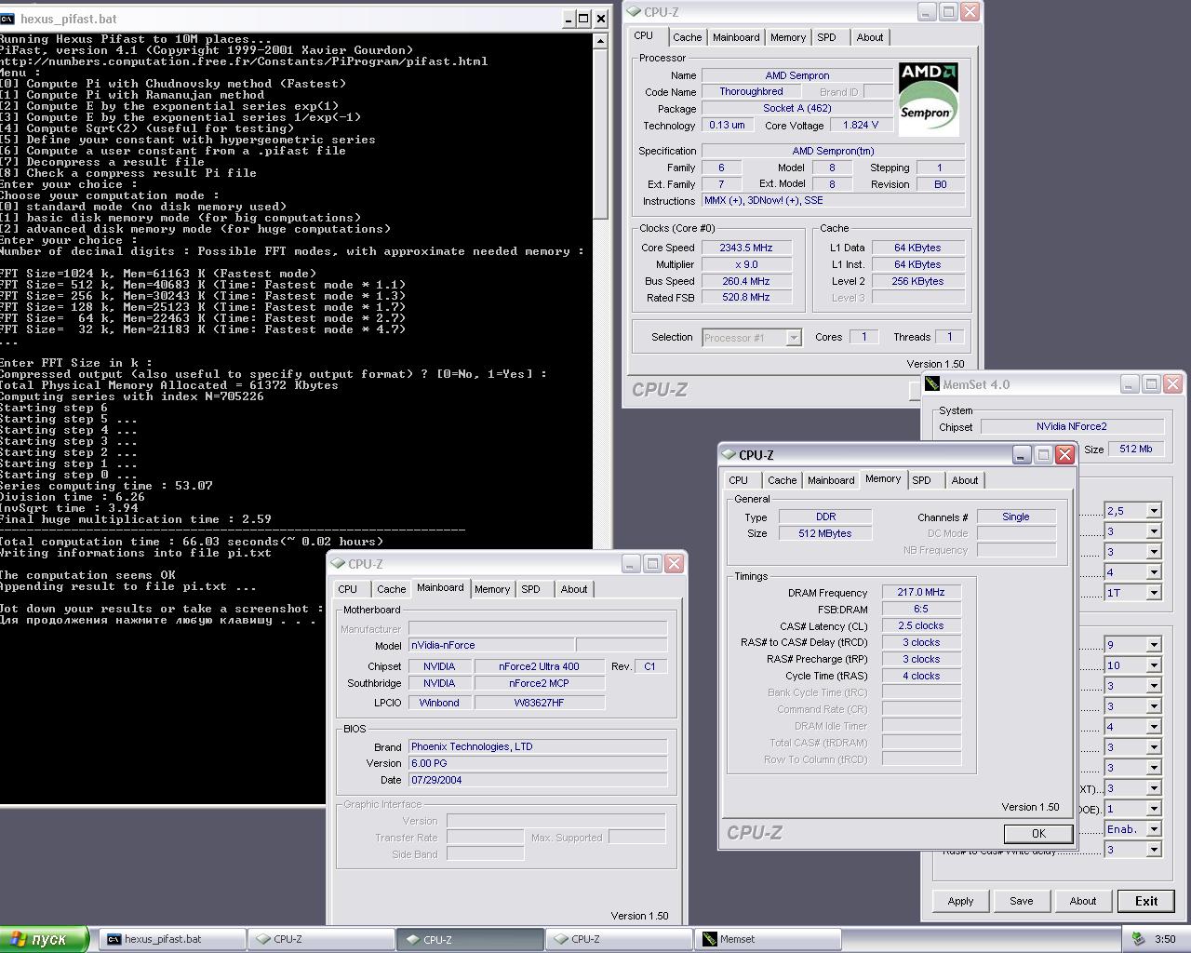
Task: Click the Package value Socket A (462)
Action: [x=797, y=108]
